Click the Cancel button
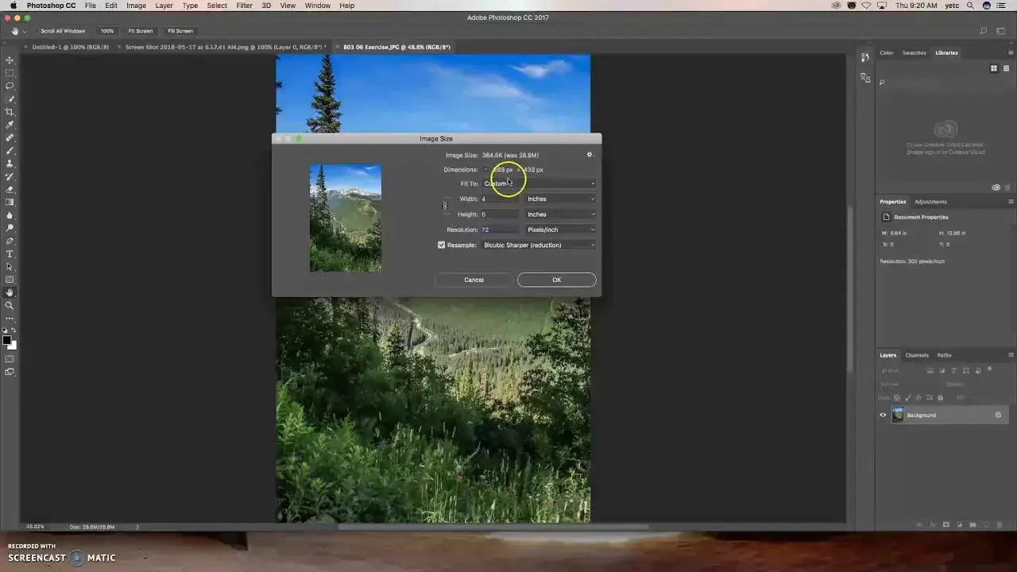The height and width of the screenshot is (572, 1017). point(474,280)
